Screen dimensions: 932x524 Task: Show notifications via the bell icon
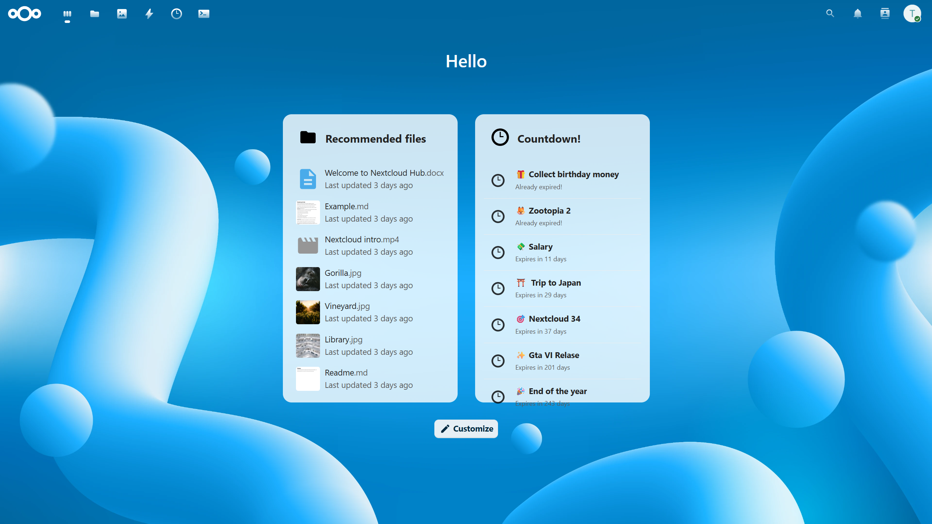coord(858,13)
